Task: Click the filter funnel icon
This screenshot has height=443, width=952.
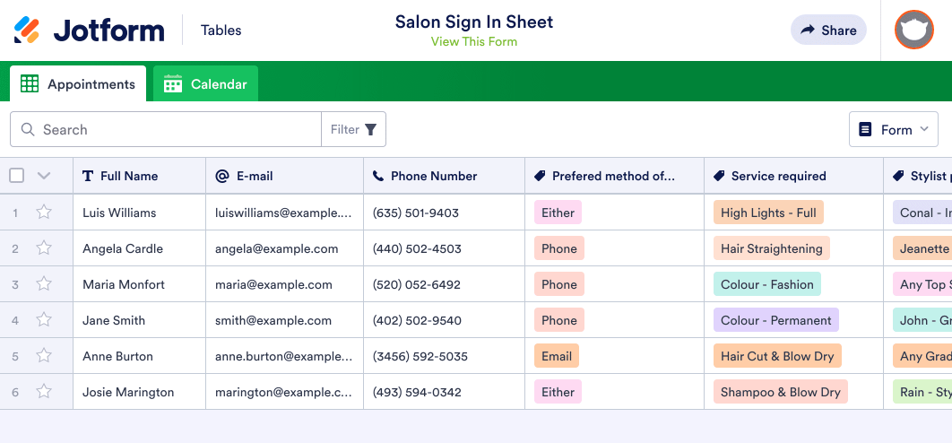Action: pyautogui.click(x=370, y=129)
